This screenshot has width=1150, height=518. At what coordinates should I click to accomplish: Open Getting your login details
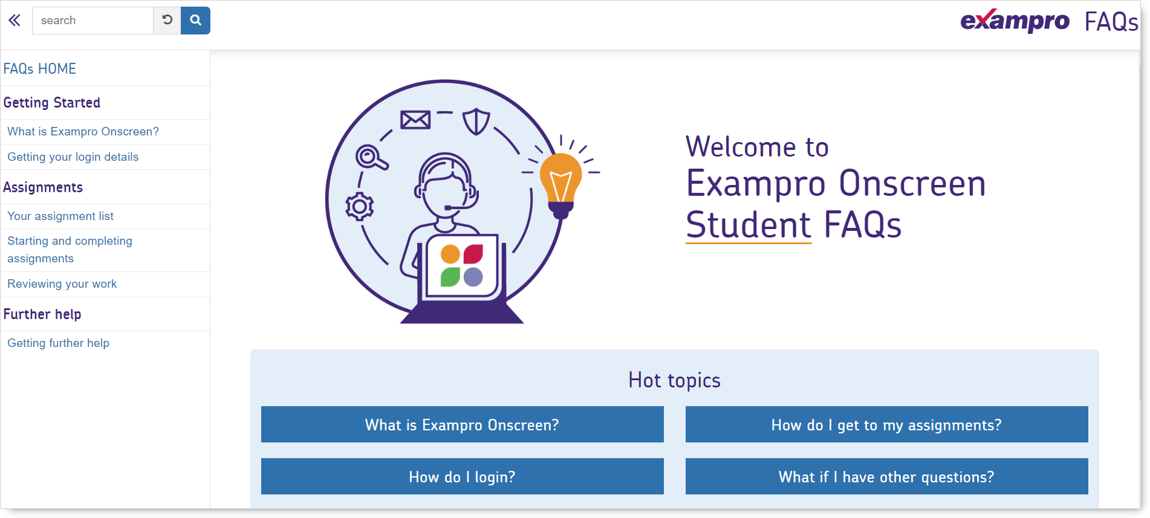tap(73, 157)
